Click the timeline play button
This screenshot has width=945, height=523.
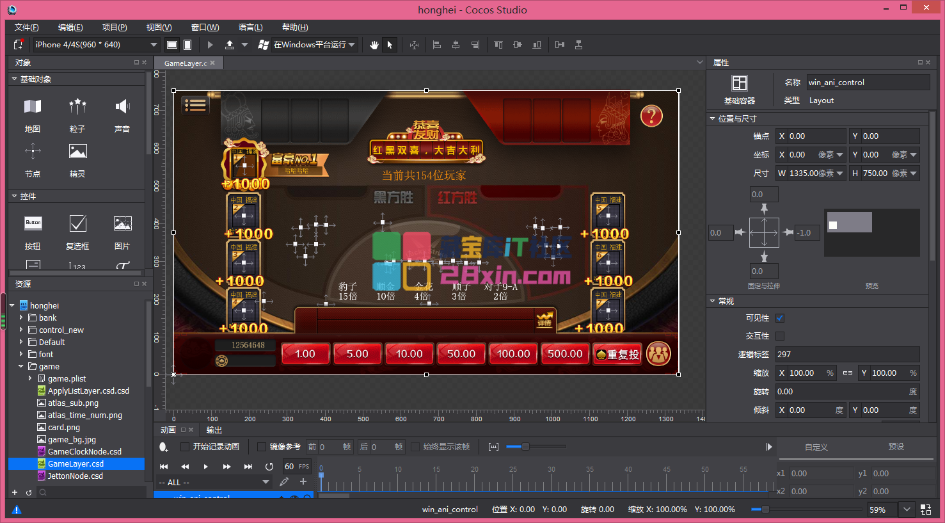click(x=205, y=467)
